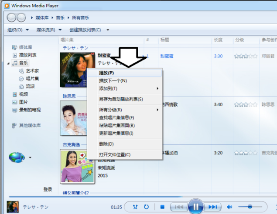Viewport: 277px width, 214px height.
Task: Select 图片 library in sidebar
Action: [x=20, y=102]
